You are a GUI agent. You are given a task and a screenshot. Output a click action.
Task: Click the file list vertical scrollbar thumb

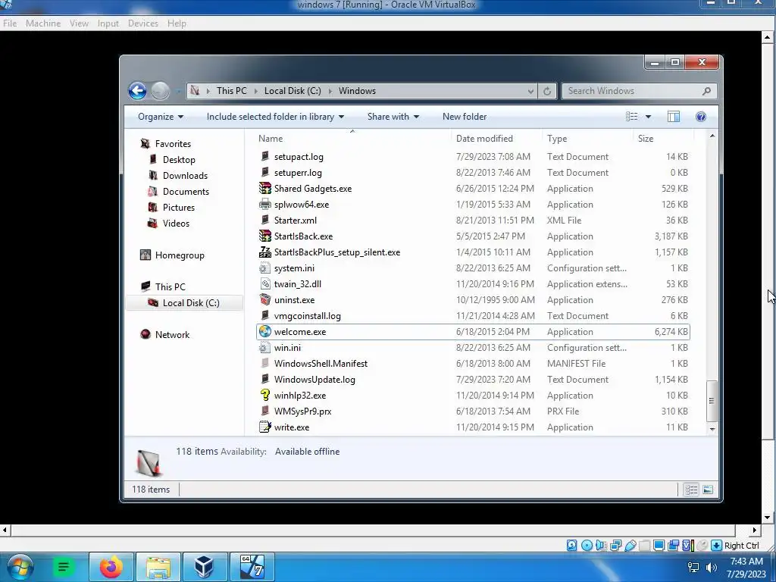(x=712, y=400)
